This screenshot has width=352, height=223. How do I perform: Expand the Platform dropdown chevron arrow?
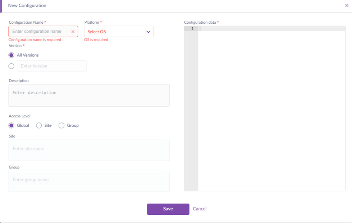click(148, 32)
